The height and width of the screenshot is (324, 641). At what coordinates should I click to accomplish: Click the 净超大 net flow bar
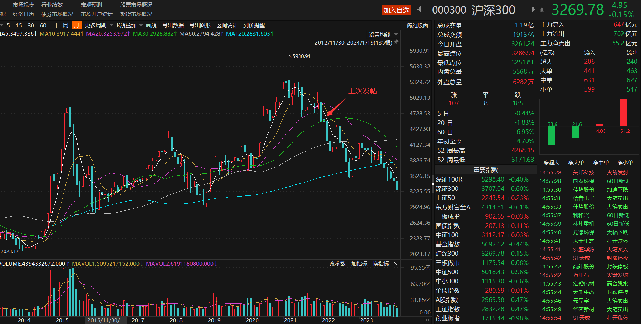tap(551, 136)
